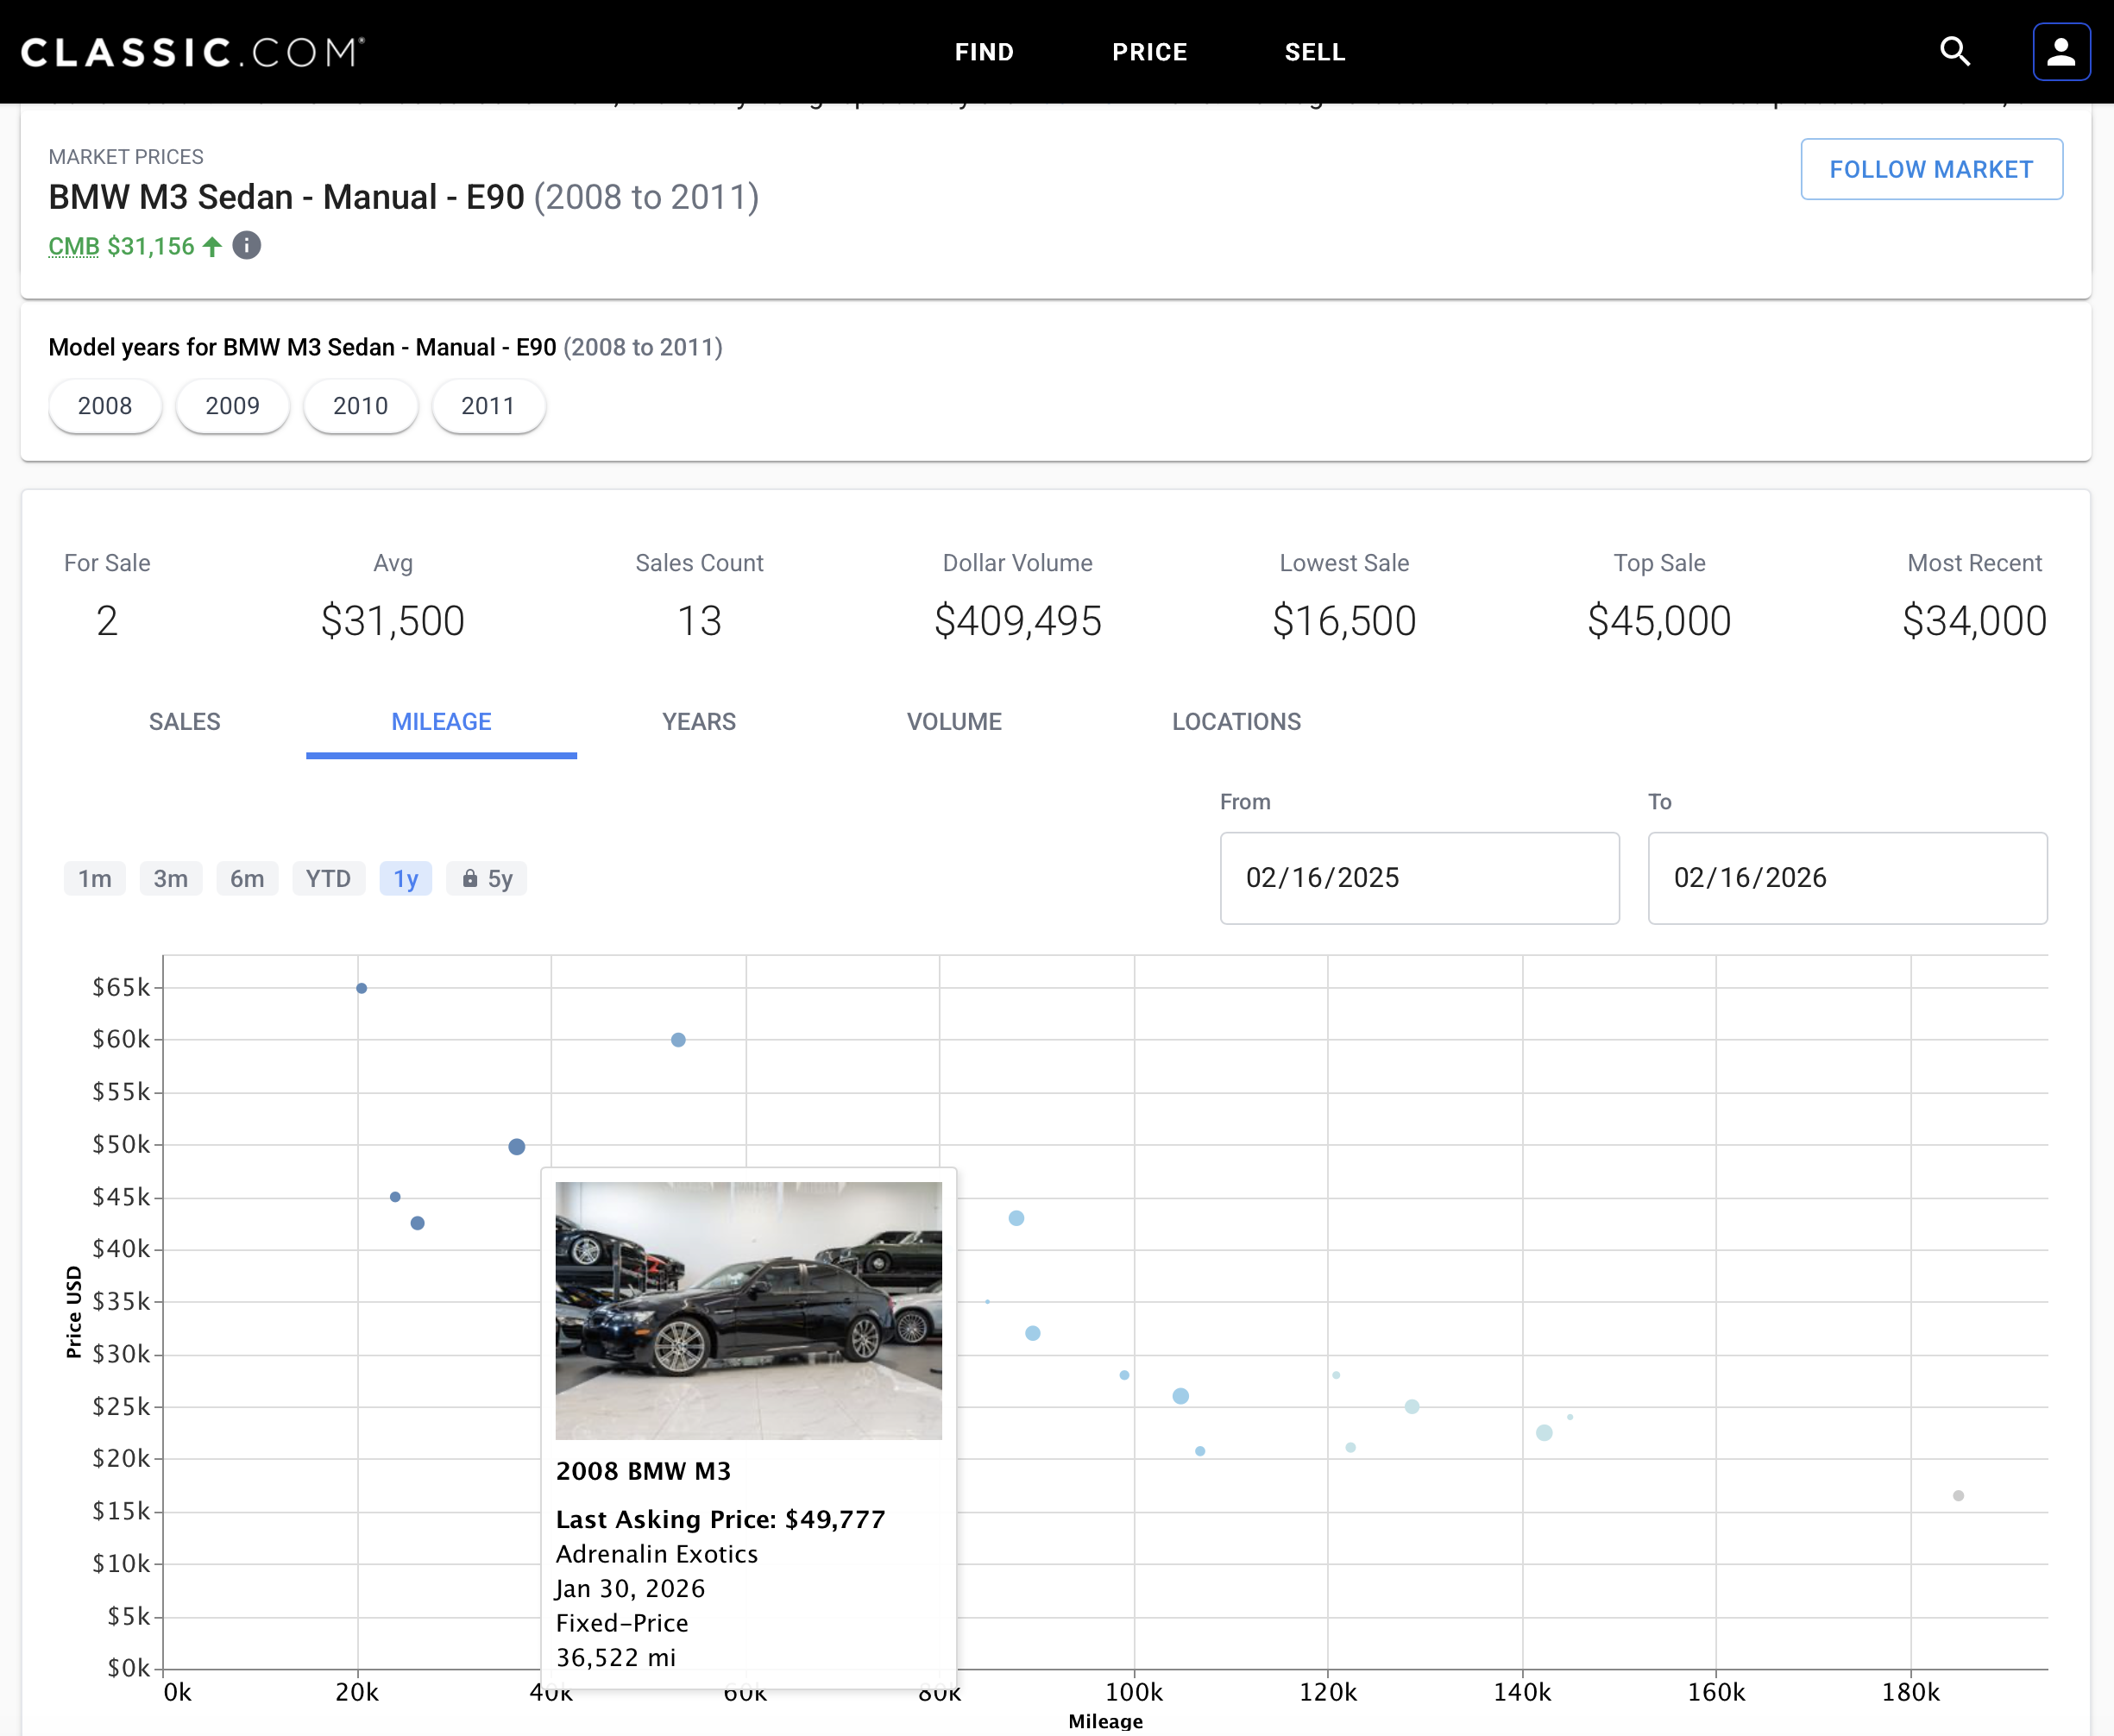
Task: Open the CMB $31,156 benchmark link
Action: [x=122, y=246]
